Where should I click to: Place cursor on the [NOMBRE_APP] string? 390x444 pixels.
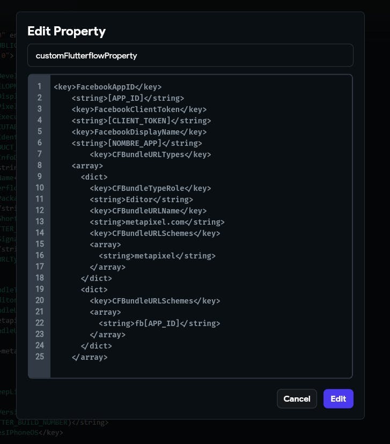point(137,143)
